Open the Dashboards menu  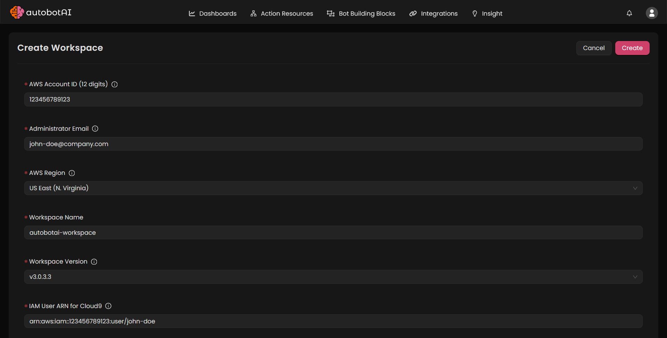tap(212, 14)
